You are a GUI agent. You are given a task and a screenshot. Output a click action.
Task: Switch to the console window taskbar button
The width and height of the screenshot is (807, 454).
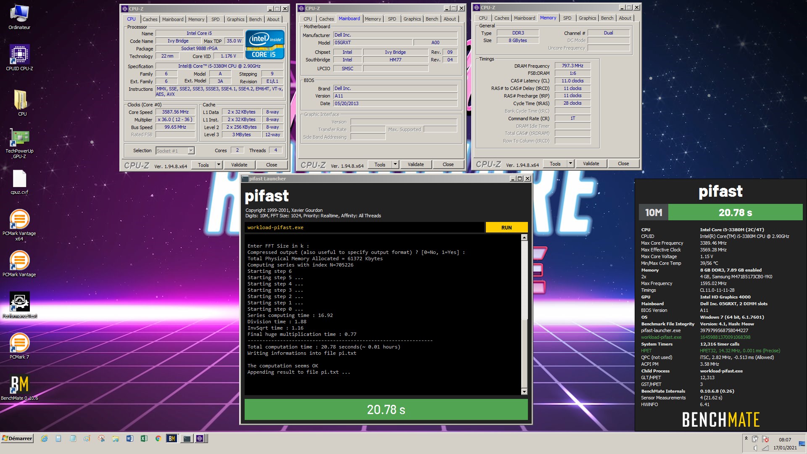pyautogui.click(x=187, y=438)
